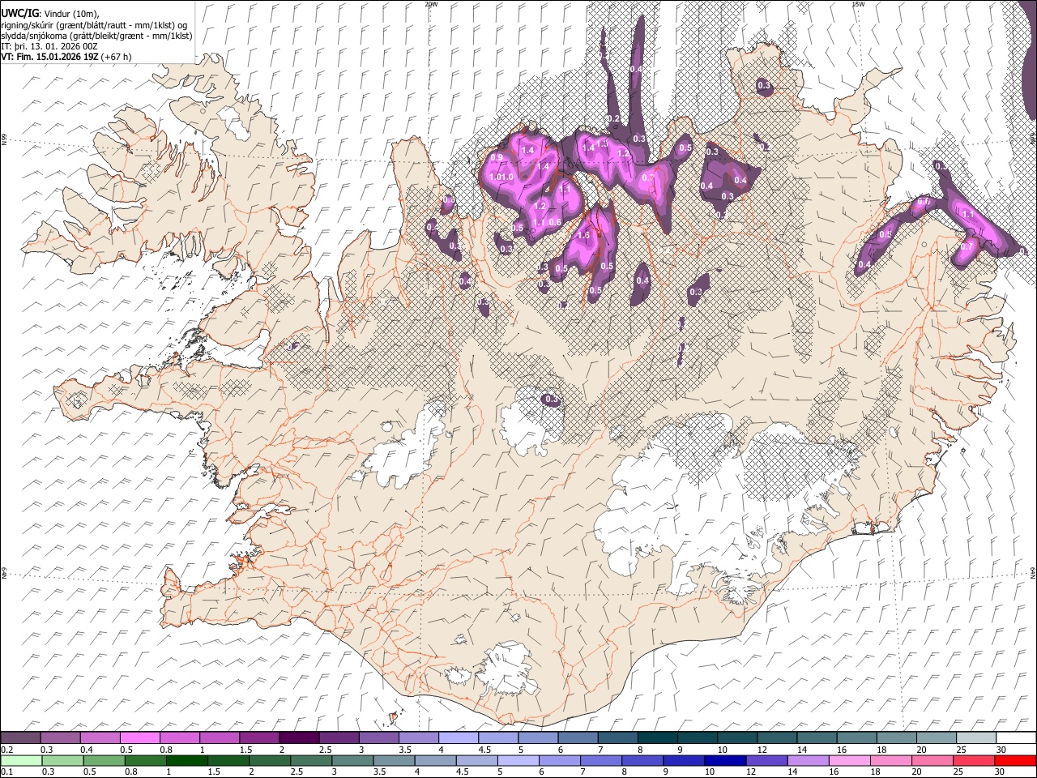This screenshot has width=1037, height=778.
Task: Click the '(+67 h)' forecast offset text
Action: coord(117,57)
